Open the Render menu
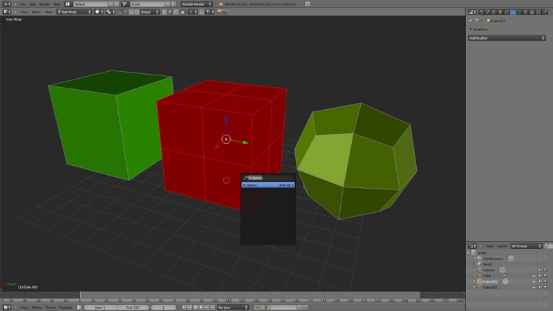 pos(44,4)
